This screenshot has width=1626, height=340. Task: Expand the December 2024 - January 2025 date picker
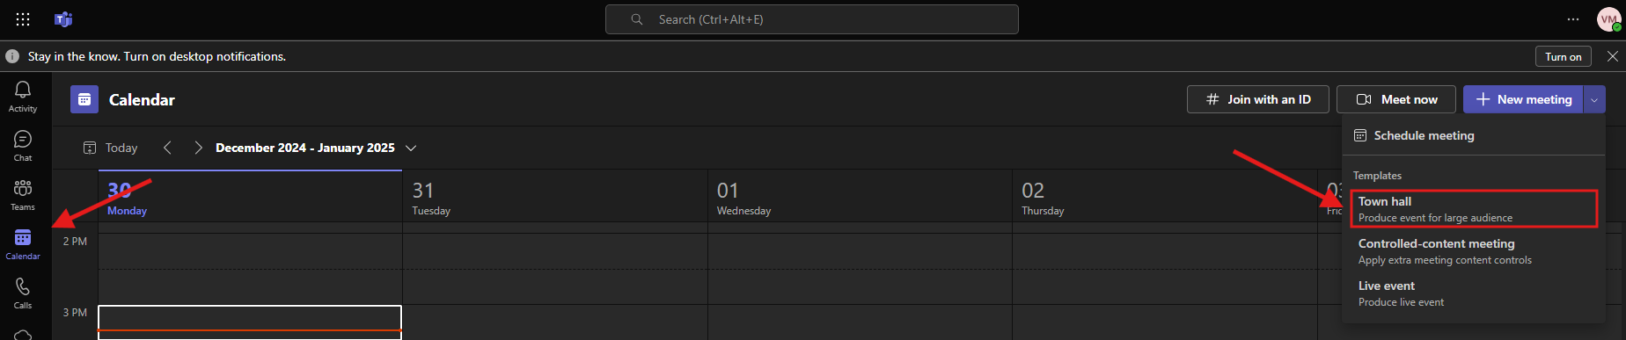316,148
